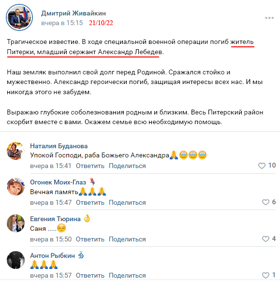Open Огонек Моих-Глаз avatar photo
The image size is (280, 282).
click(15, 187)
